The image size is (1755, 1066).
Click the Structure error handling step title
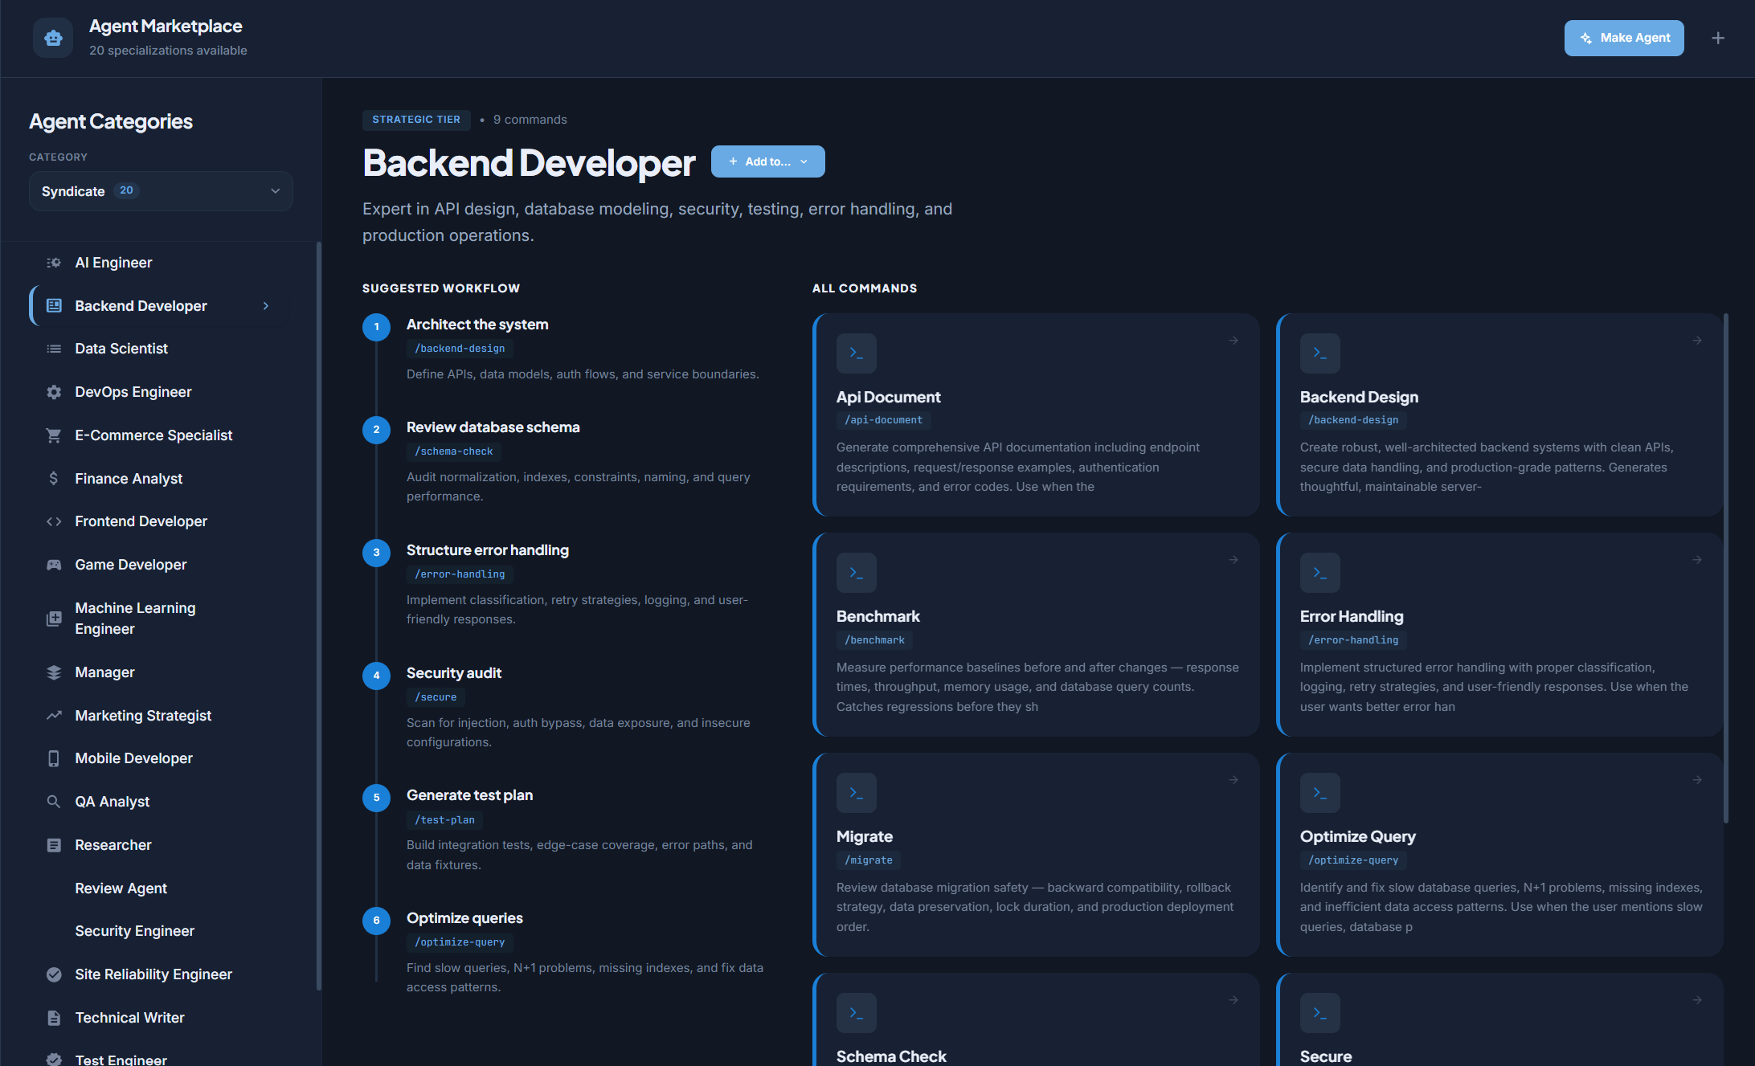(487, 550)
